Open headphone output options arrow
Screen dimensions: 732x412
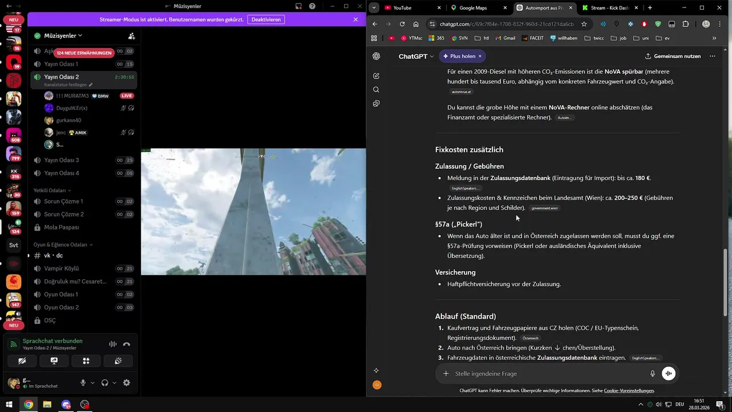coord(114,383)
